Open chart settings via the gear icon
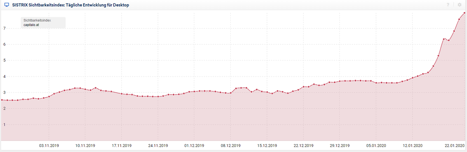The image size is (467, 152). pos(459,5)
